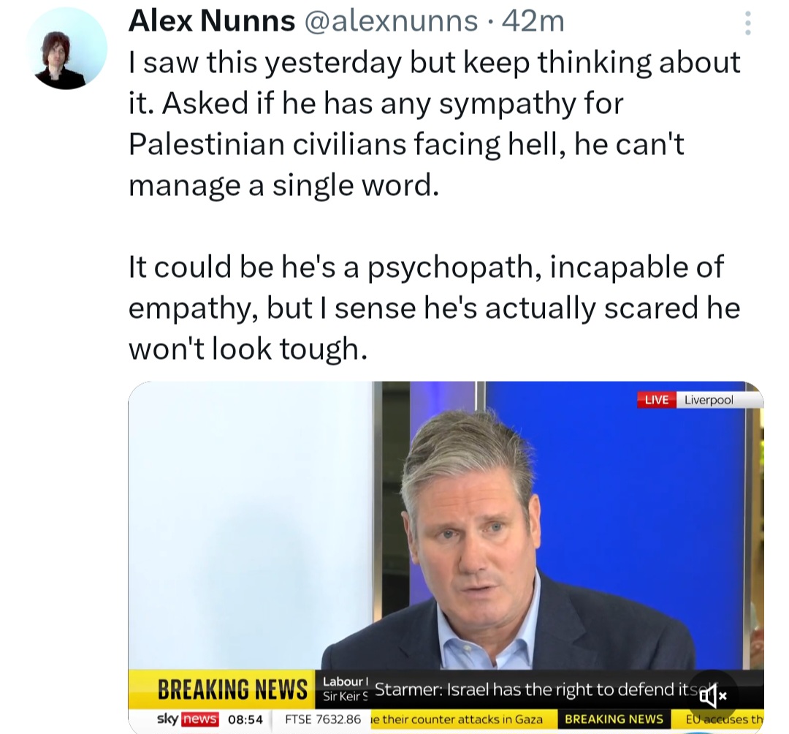Click the sky news logo in video
Screen dimensions: 789x734
(x=188, y=719)
